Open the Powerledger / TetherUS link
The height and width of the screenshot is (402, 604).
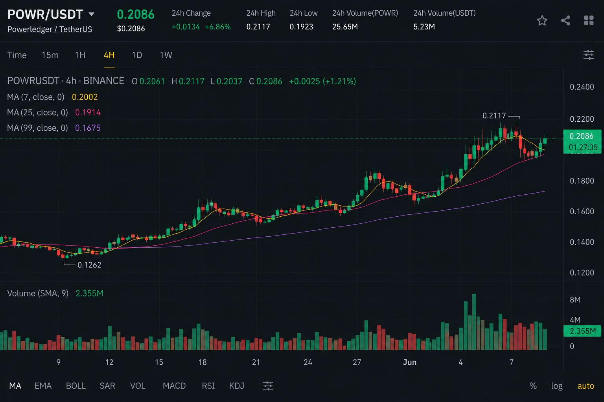pos(50,29)
